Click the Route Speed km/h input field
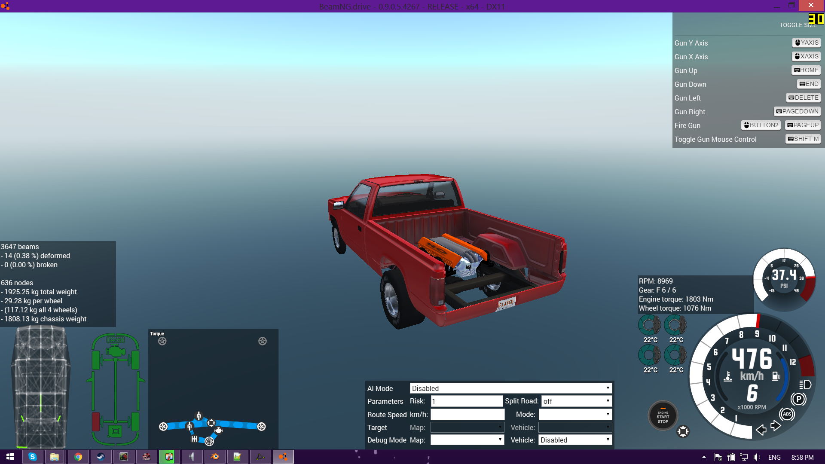Viewport: 825px width, 464px height. click(x=467, y=415)
